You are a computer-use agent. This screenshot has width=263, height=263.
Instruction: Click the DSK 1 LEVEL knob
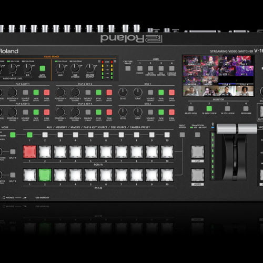[123, 92]
